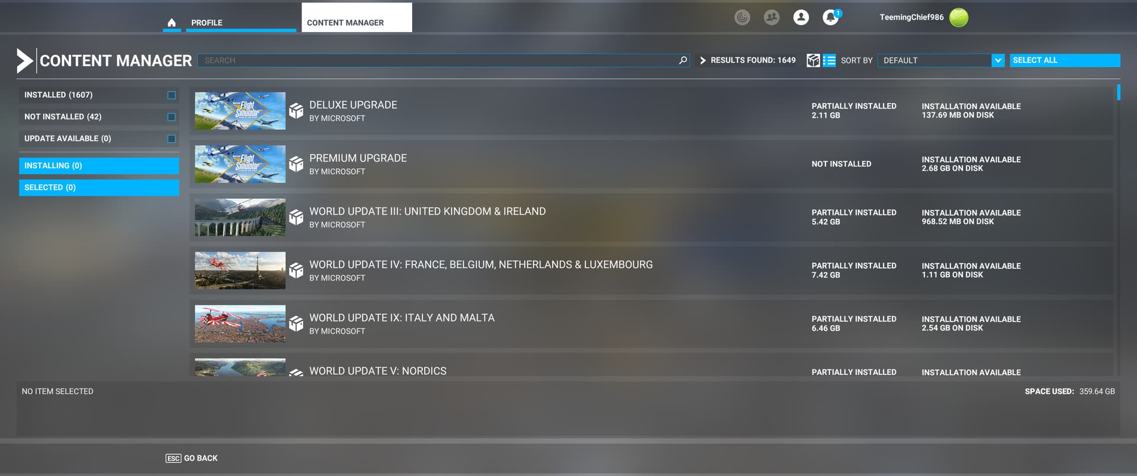The image size is (1137, 476).
Task: Select WORLD UPDATE IX: ITALY AND MALTA
Action: click(x=402, y=318)
